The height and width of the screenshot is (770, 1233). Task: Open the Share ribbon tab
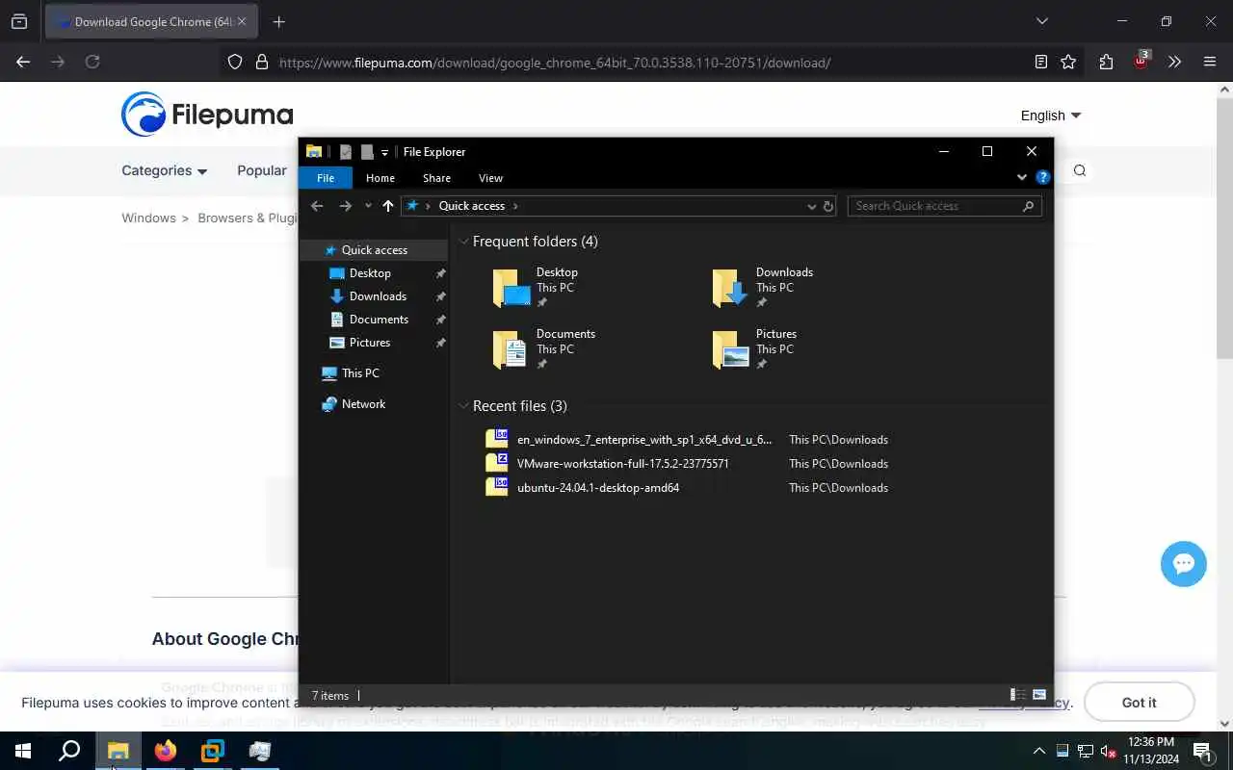coord(436,178)
